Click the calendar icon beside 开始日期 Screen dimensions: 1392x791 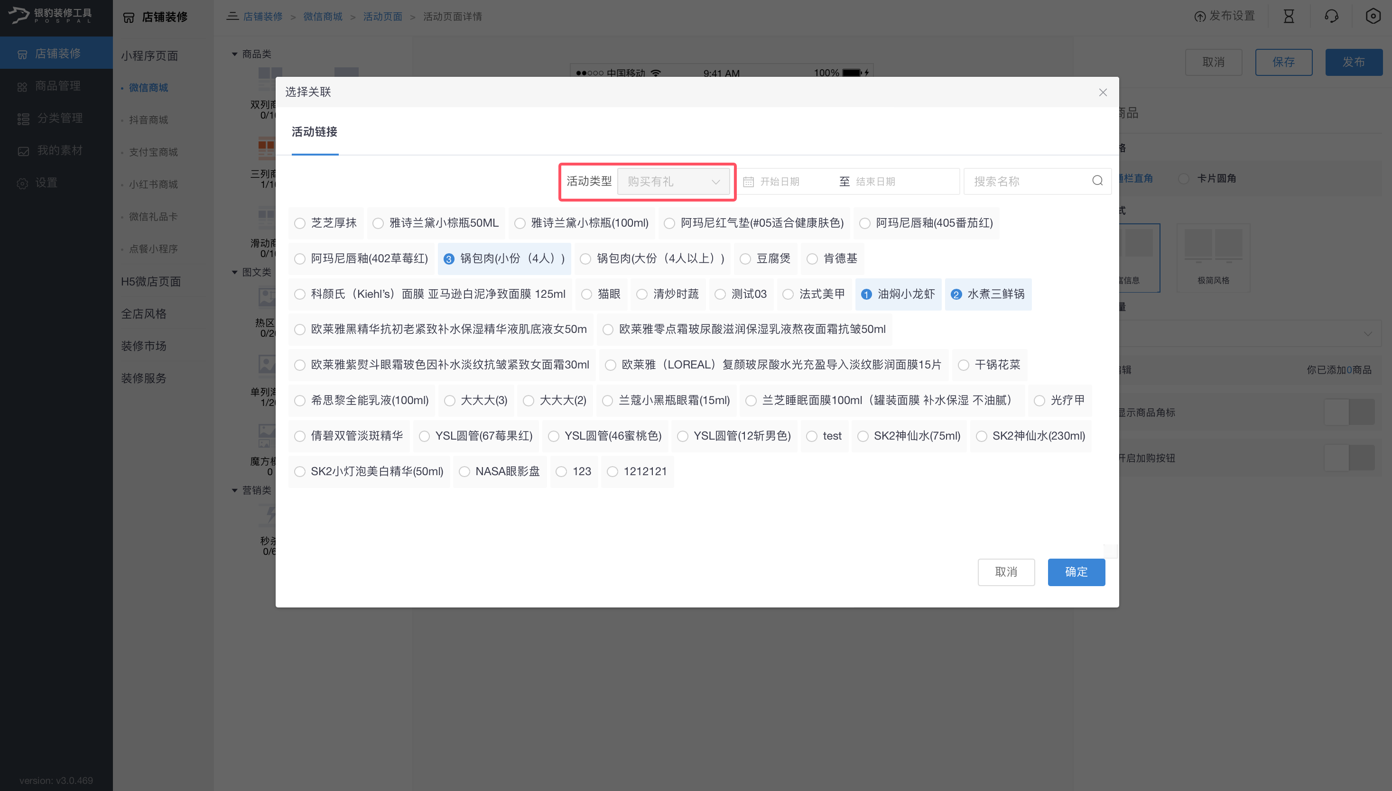[749, 182]
